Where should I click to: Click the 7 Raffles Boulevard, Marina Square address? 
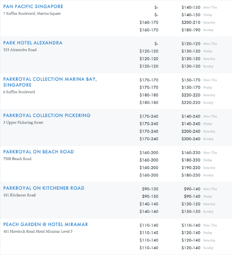point(32,14)
